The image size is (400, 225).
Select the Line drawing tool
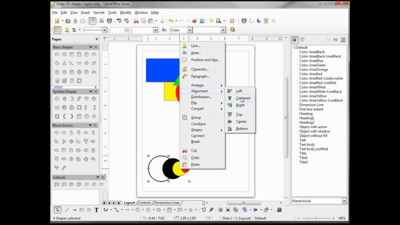[67, 210]
